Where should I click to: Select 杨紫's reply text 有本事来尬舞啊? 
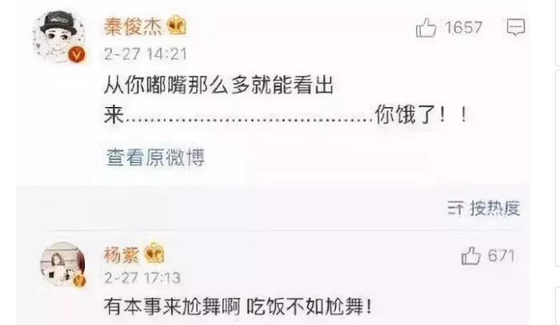[172, 307]
